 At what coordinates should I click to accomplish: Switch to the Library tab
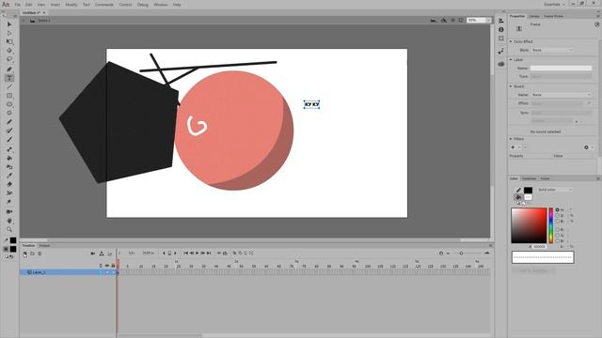534,16
